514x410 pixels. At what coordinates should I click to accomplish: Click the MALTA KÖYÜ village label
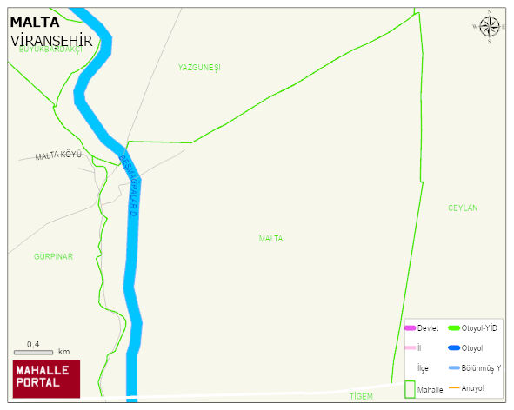(x=58, y=155)
